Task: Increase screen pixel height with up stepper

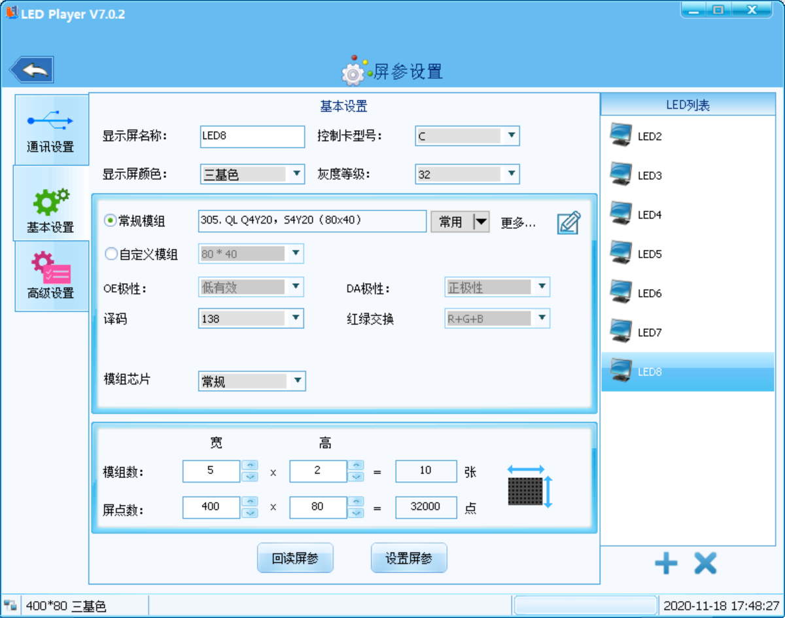Action: 356,501
